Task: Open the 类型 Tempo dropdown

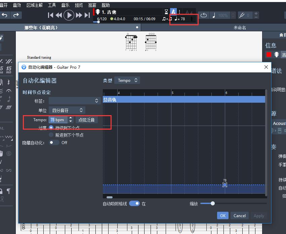Action: (x=127, y=80)
